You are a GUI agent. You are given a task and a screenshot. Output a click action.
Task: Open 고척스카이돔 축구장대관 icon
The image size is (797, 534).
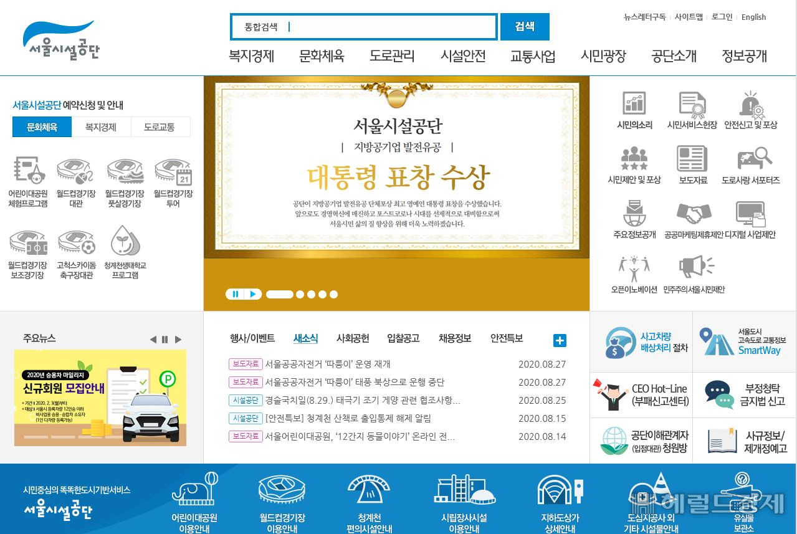[75, 242]
